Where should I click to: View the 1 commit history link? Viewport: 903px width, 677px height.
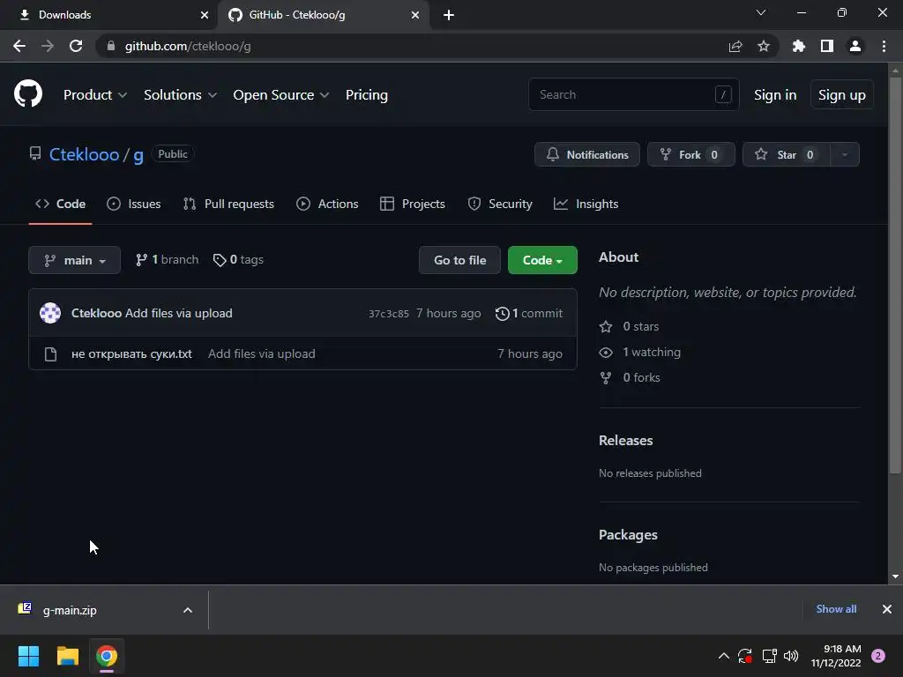tap(529, 313)
